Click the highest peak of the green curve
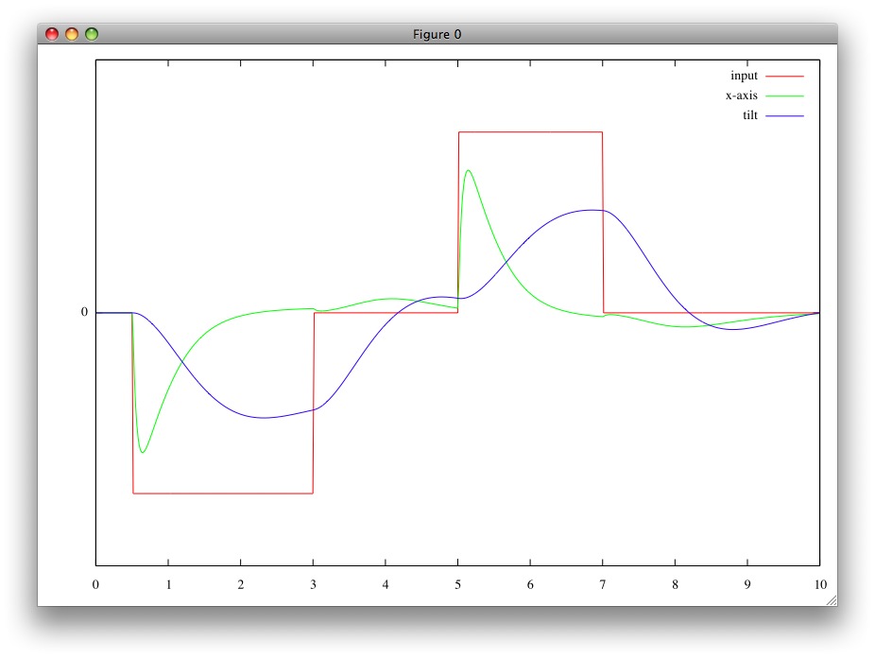The height and width of the screenshot is (658, 875). pyautogui.click(x=468, y=170)
